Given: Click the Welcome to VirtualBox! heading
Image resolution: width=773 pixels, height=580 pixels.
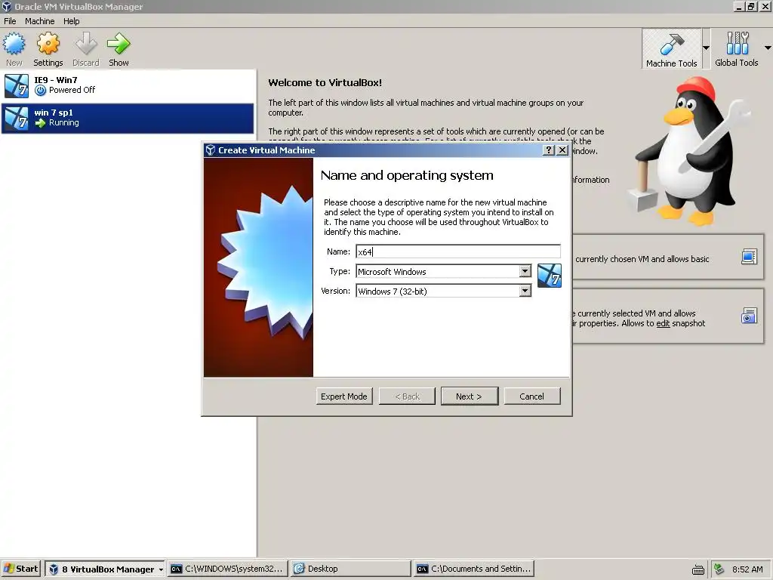Looking at the screenshot, I should coord(325,83).
